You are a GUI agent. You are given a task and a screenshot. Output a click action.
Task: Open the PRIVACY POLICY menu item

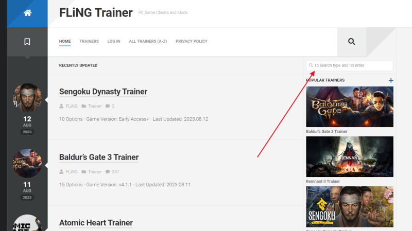coord(192,41)
